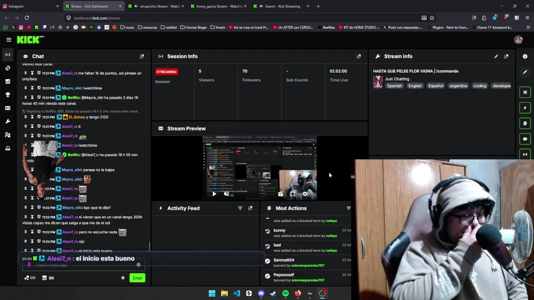The height and width of the screenshot is (300, 534).
Task: Toggle the session info broadcast widget in the right sidebar
Action: 525,154
